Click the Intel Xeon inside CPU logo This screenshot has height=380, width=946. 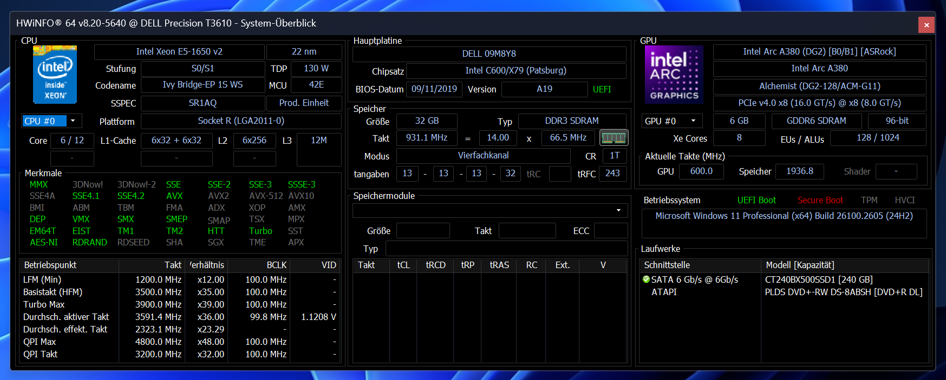[55, 75]
